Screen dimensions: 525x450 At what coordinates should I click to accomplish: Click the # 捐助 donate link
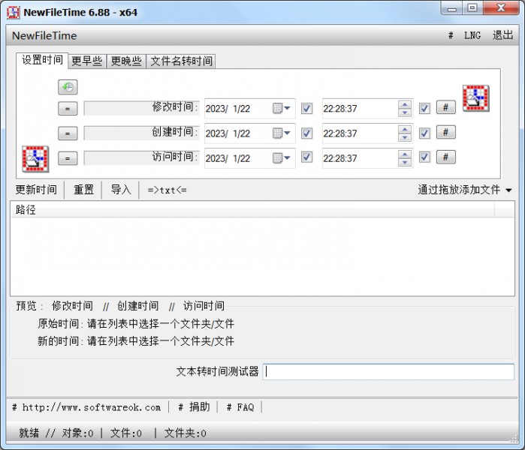tap(194, 407)
